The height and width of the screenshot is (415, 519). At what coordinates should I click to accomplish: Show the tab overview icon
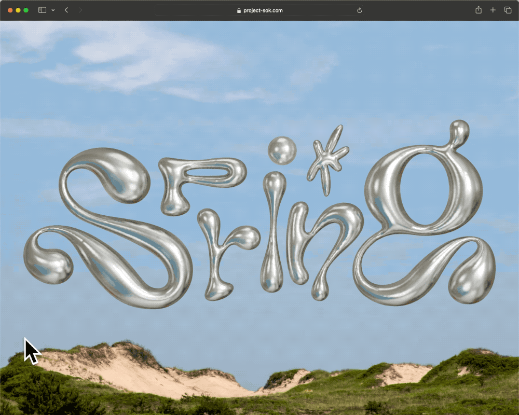coord(508,10)
